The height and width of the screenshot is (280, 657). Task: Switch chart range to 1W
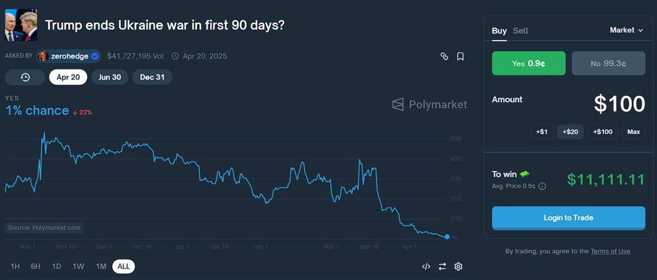[78, 266]
